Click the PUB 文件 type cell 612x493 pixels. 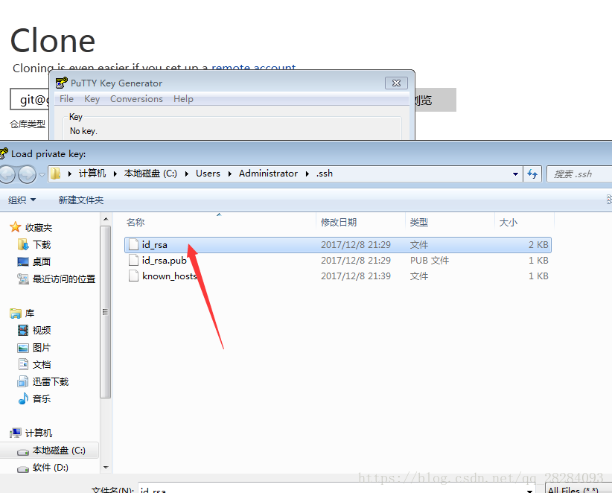coord(430,261)
